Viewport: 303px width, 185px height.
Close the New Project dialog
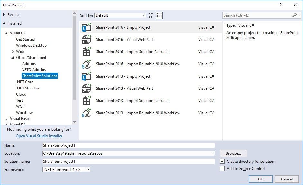(x=295, y=5)
